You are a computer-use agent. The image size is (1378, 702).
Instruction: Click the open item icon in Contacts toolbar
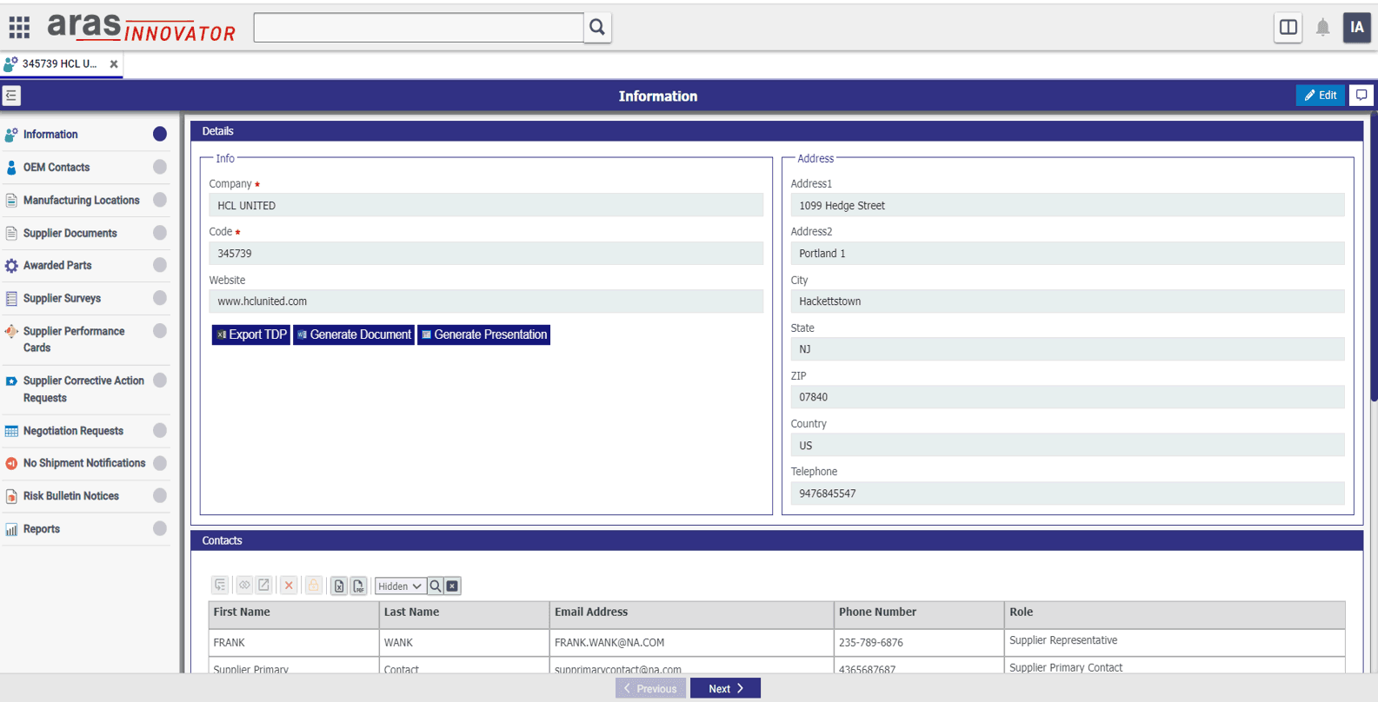(264, 586)
